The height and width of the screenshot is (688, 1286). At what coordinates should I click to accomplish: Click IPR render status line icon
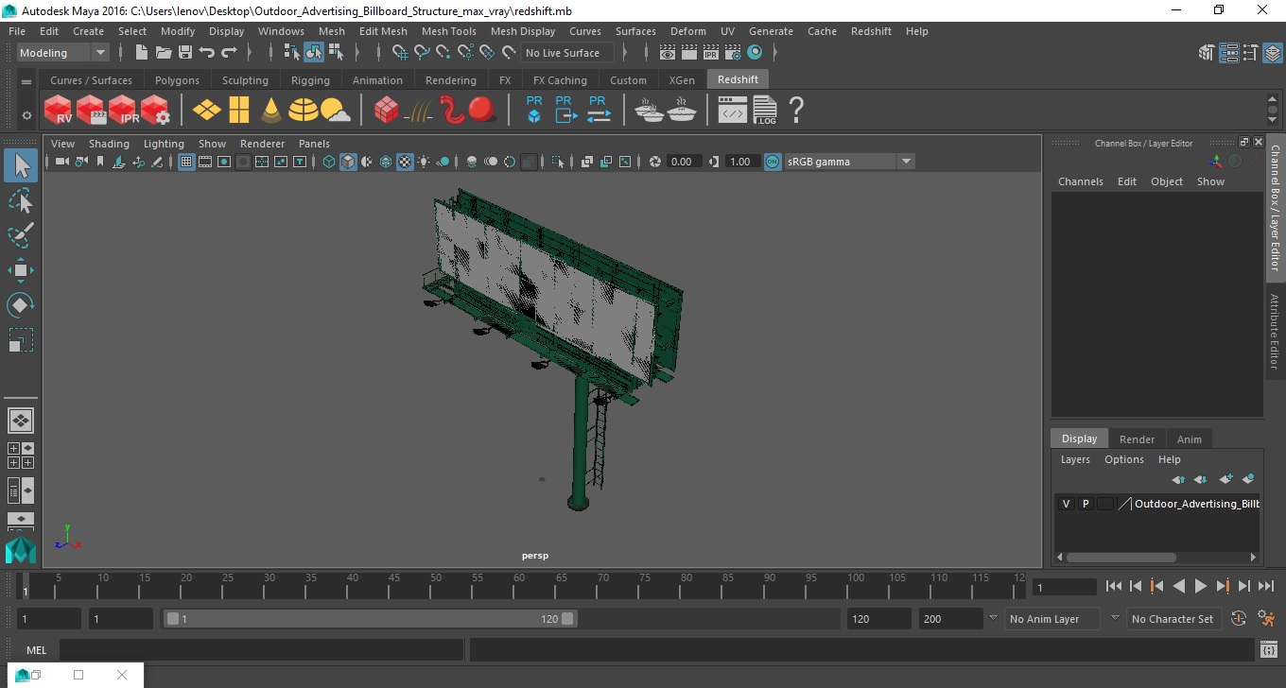coord(711,53)
